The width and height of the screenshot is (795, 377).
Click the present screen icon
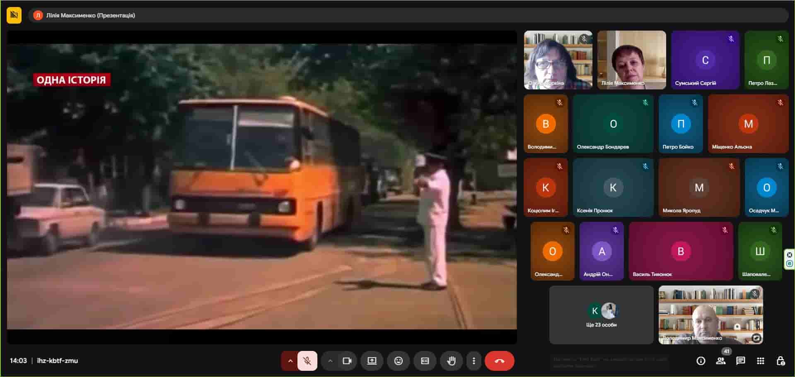coord(372,361)
